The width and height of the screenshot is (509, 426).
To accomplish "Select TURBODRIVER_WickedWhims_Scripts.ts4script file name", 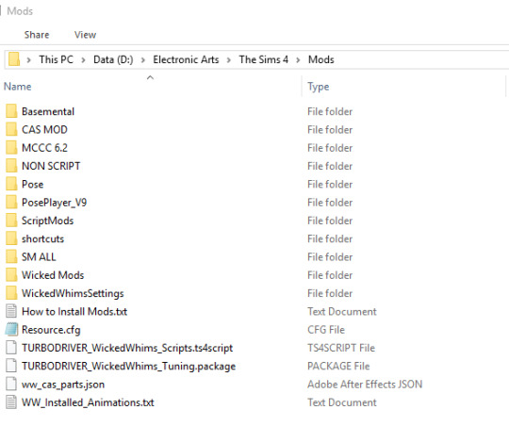I will tap(127, 348).
